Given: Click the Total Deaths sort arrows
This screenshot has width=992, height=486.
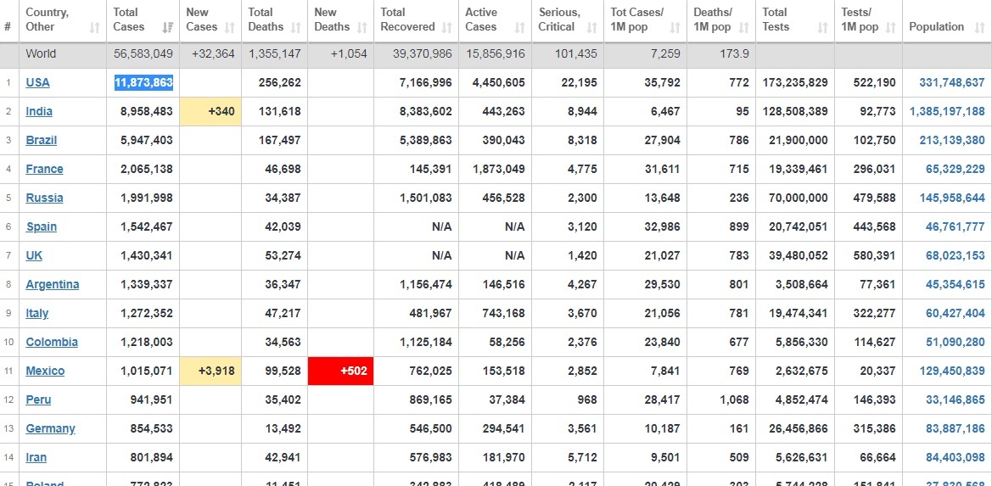Looking at the screenshot, I should pyautogui.click(x=295, y=28).
